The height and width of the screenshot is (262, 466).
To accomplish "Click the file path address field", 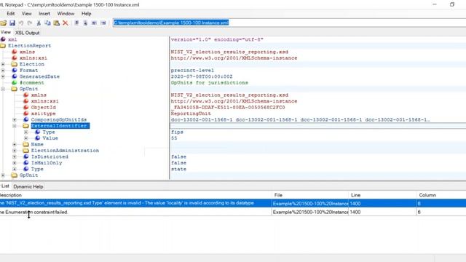I will click(x=289, y=23).
